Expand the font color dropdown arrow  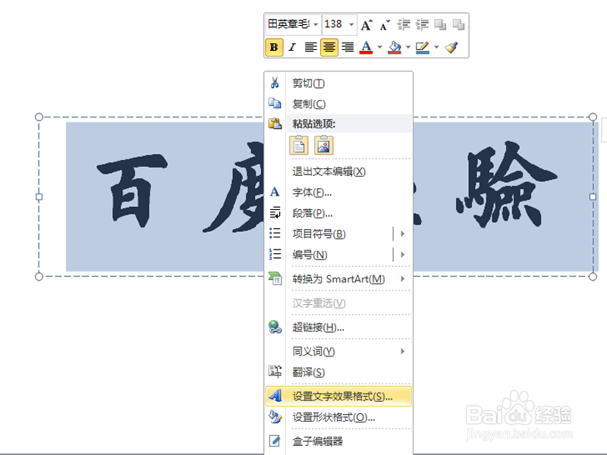(x=379, y=47)
